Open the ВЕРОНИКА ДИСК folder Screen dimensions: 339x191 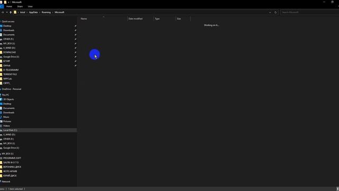click(x=12, y=167)
